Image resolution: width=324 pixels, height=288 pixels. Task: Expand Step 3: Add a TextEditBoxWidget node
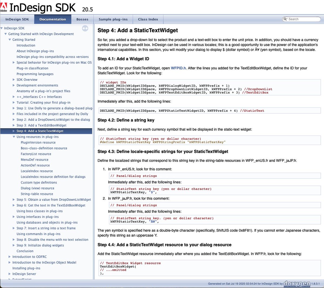[14, 125]
